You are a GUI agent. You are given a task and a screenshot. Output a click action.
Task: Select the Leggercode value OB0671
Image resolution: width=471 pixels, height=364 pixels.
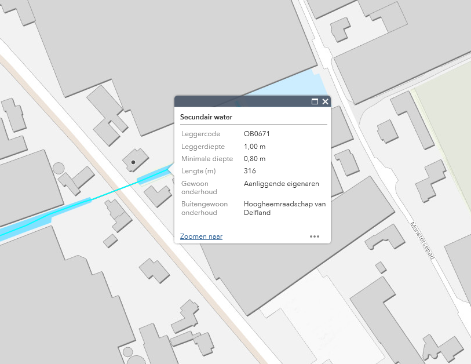coord(257,134)
